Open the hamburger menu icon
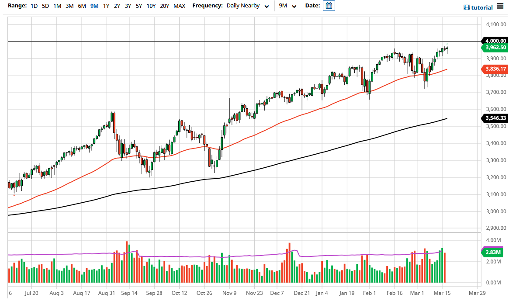Viewport: 509px width, 301px height. pos(499,7)
